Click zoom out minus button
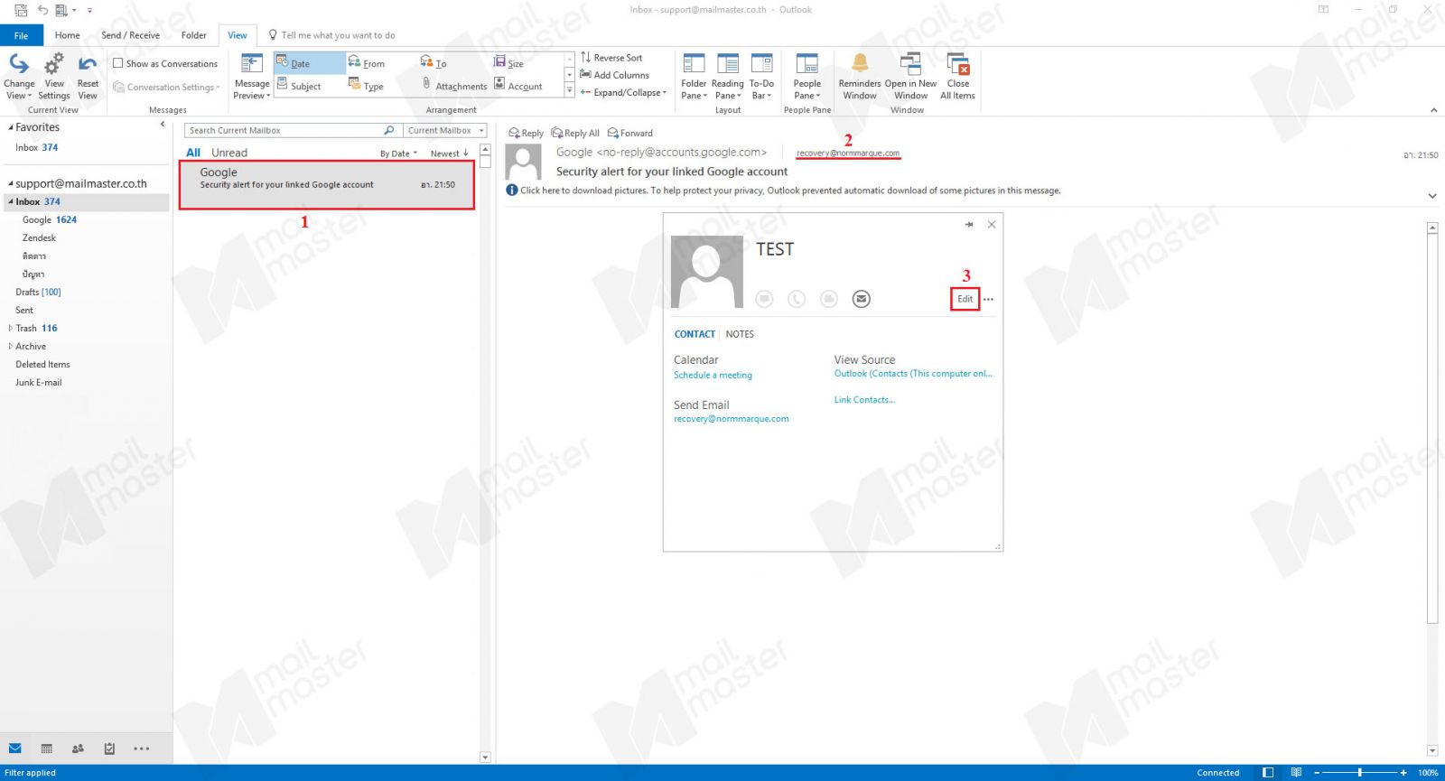The image size is (1445, 781). pyautogui.click(x=1317, y=773)
